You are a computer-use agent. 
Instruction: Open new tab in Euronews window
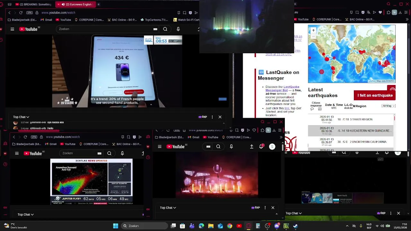coord(98,4)
